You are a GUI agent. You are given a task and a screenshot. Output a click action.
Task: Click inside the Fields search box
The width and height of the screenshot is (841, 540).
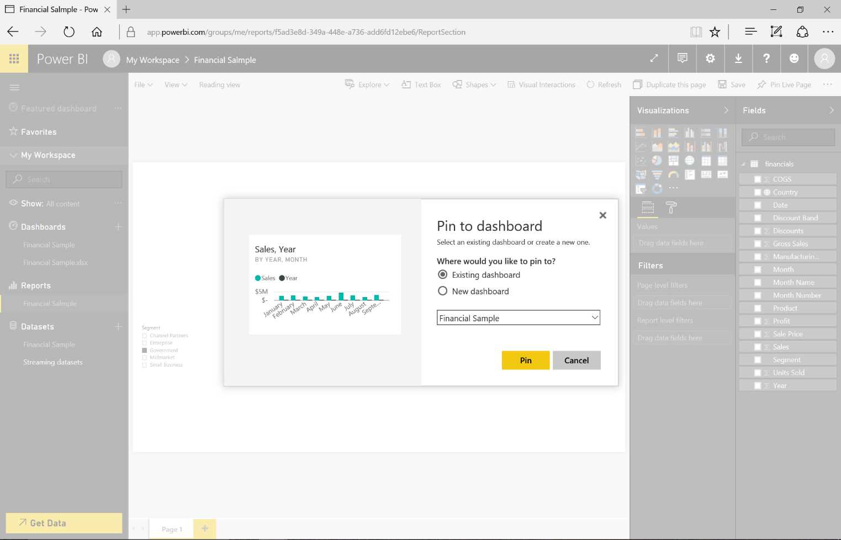788,137
